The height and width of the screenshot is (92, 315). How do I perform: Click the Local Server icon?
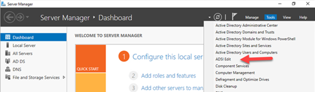pos(8,45)
